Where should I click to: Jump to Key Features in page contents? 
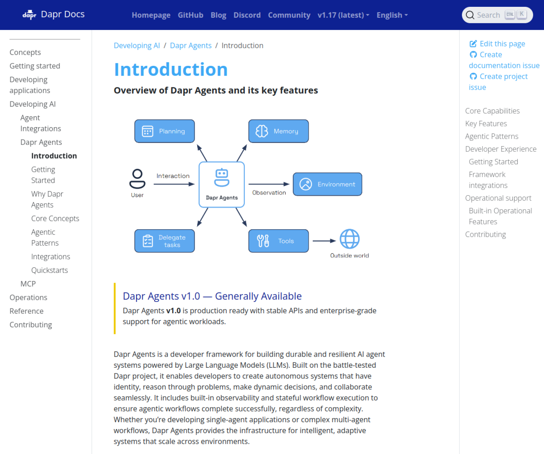486,124
